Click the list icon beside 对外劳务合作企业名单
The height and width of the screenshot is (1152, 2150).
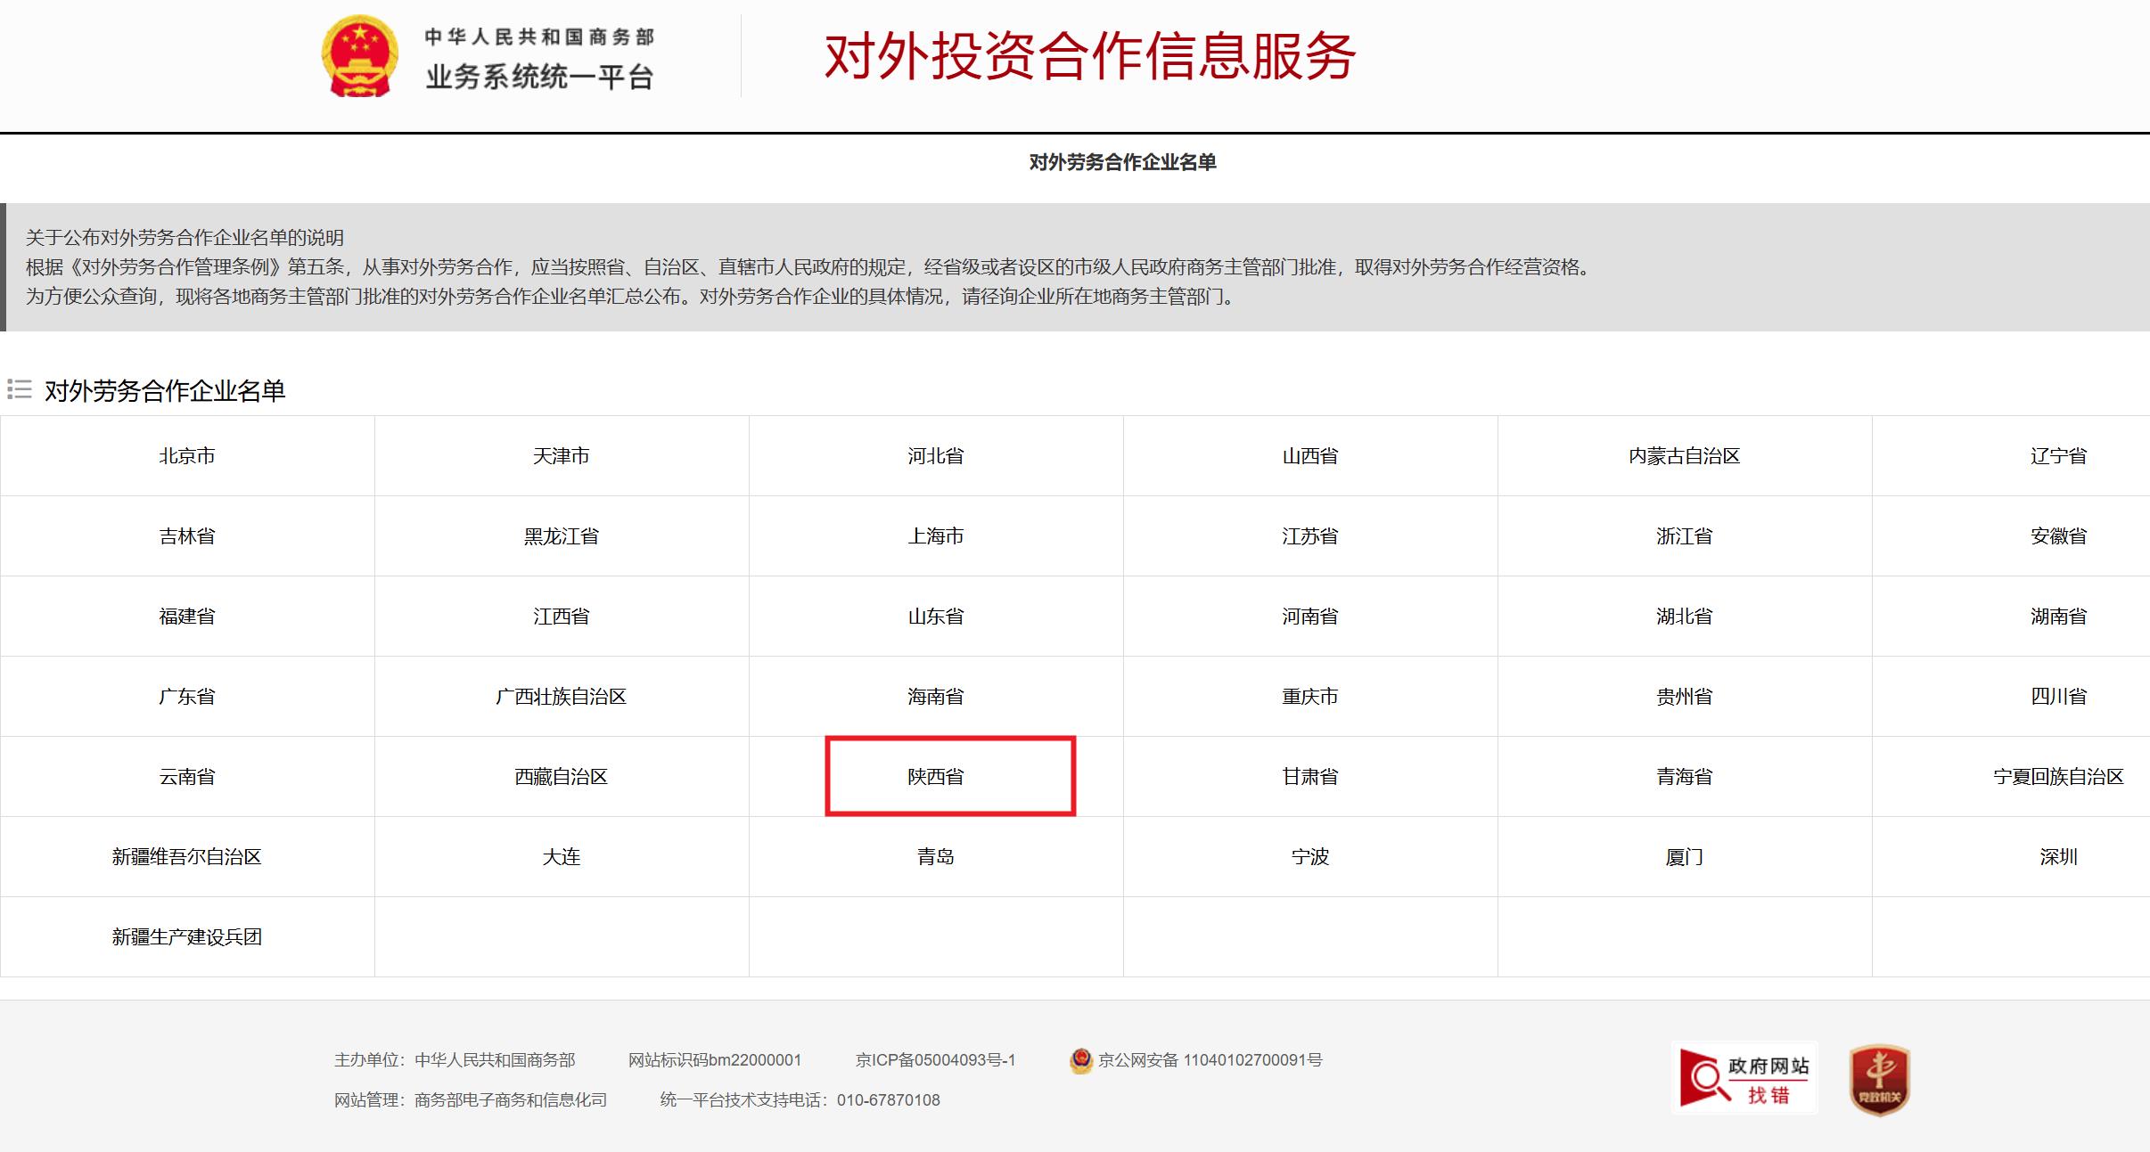(x=20, y=389)
